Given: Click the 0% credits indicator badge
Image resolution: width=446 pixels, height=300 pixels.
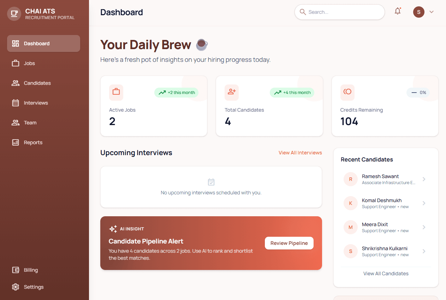Looking at the screenshot, I should (x=418, y=92).
